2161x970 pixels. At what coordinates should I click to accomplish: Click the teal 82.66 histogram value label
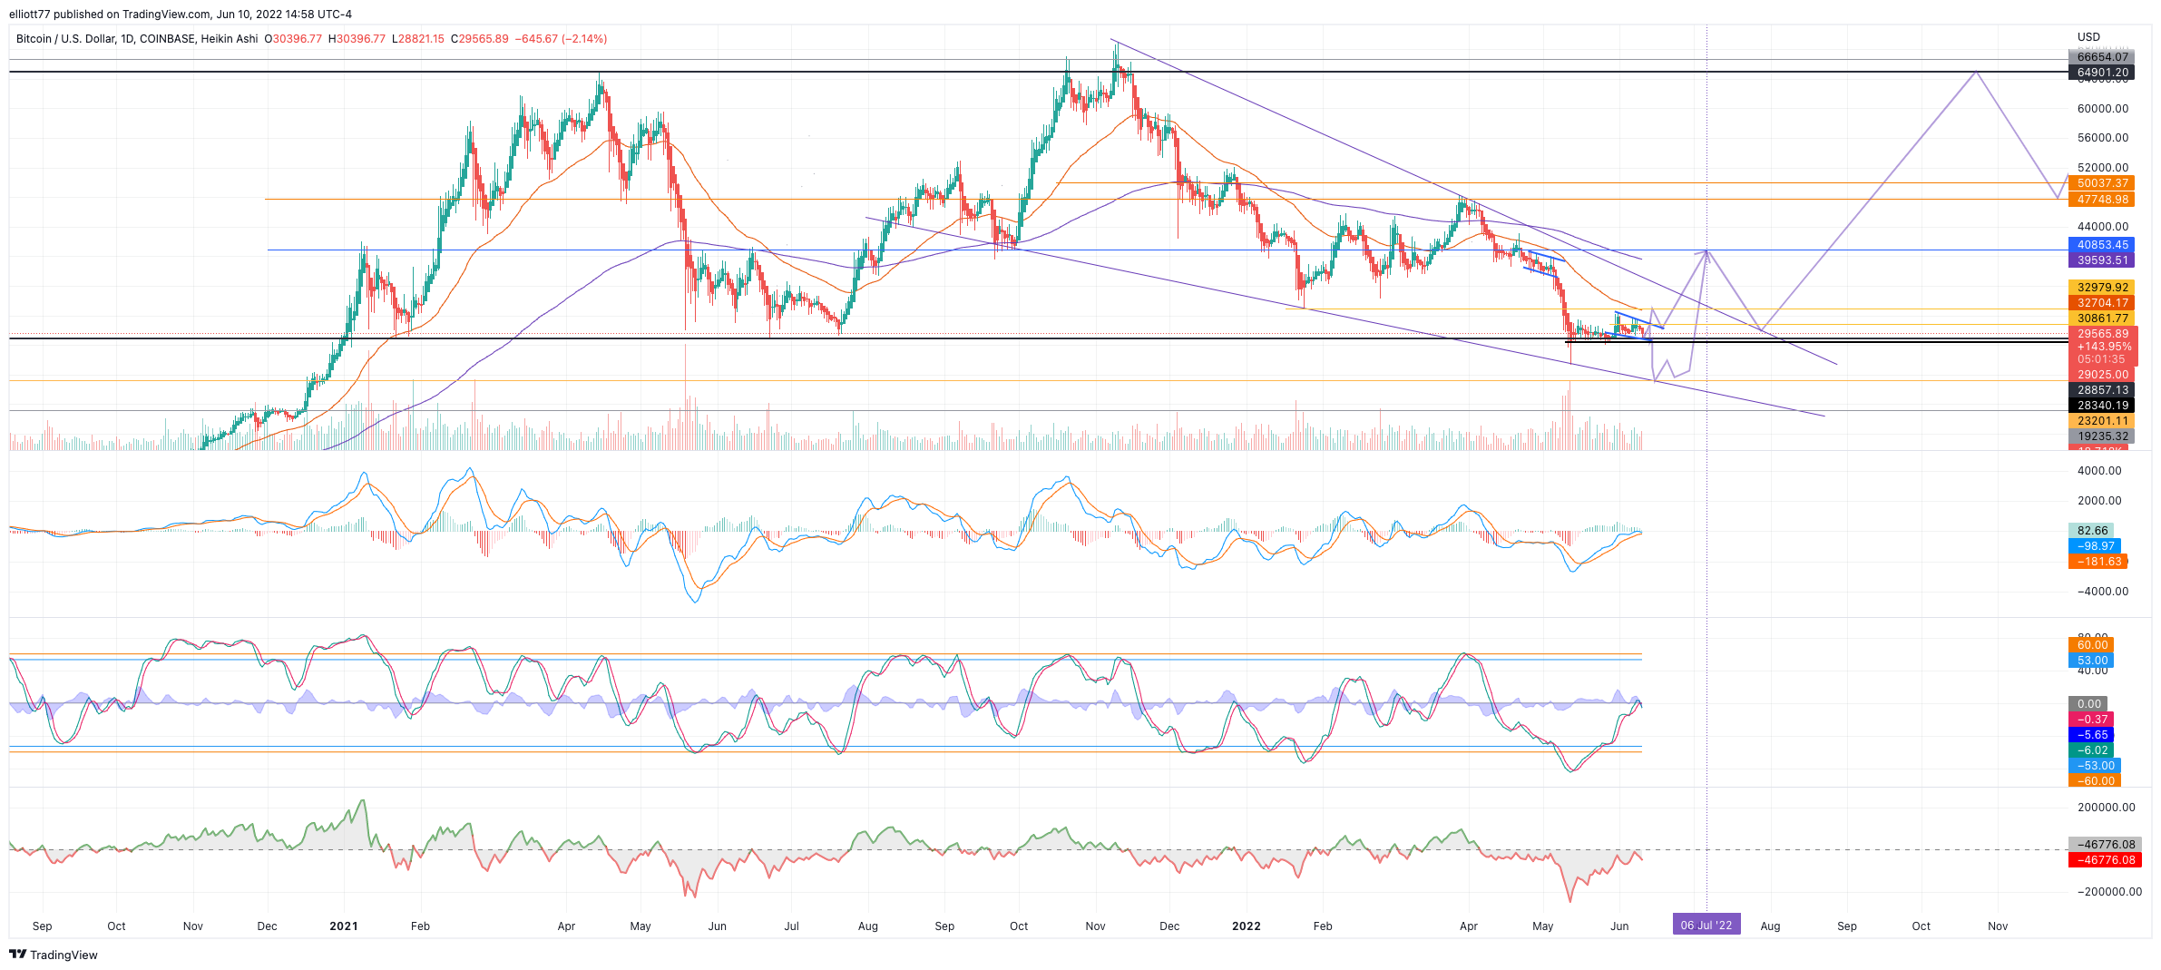[2091, 531]
